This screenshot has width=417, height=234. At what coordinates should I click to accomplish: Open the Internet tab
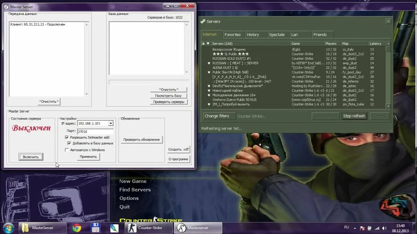(211, 34)
